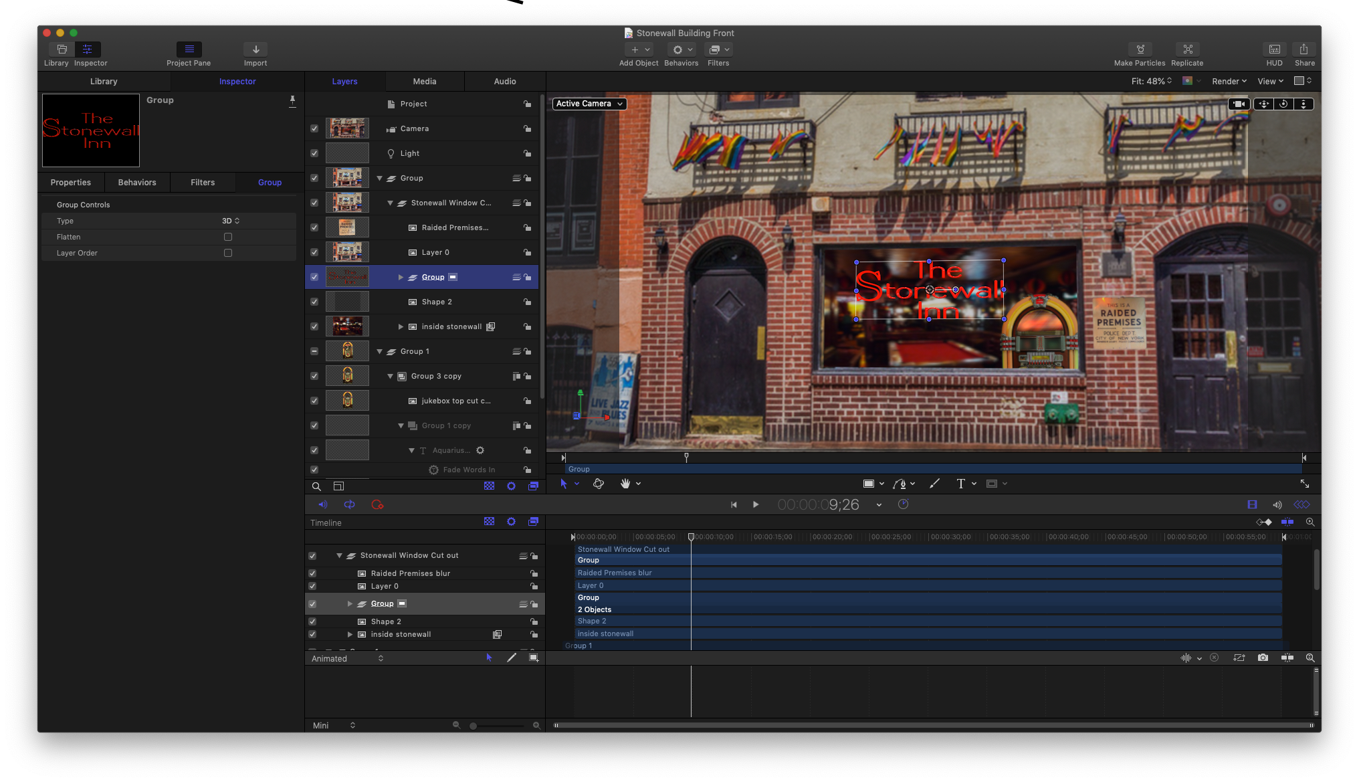
Task: Enable the Layer Order checkbox
Action: point(228,253)
